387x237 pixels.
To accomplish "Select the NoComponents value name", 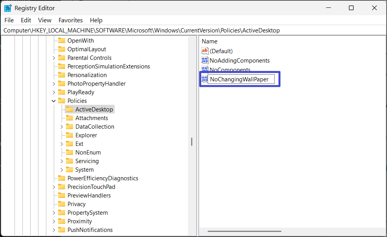I will point(230,70).
